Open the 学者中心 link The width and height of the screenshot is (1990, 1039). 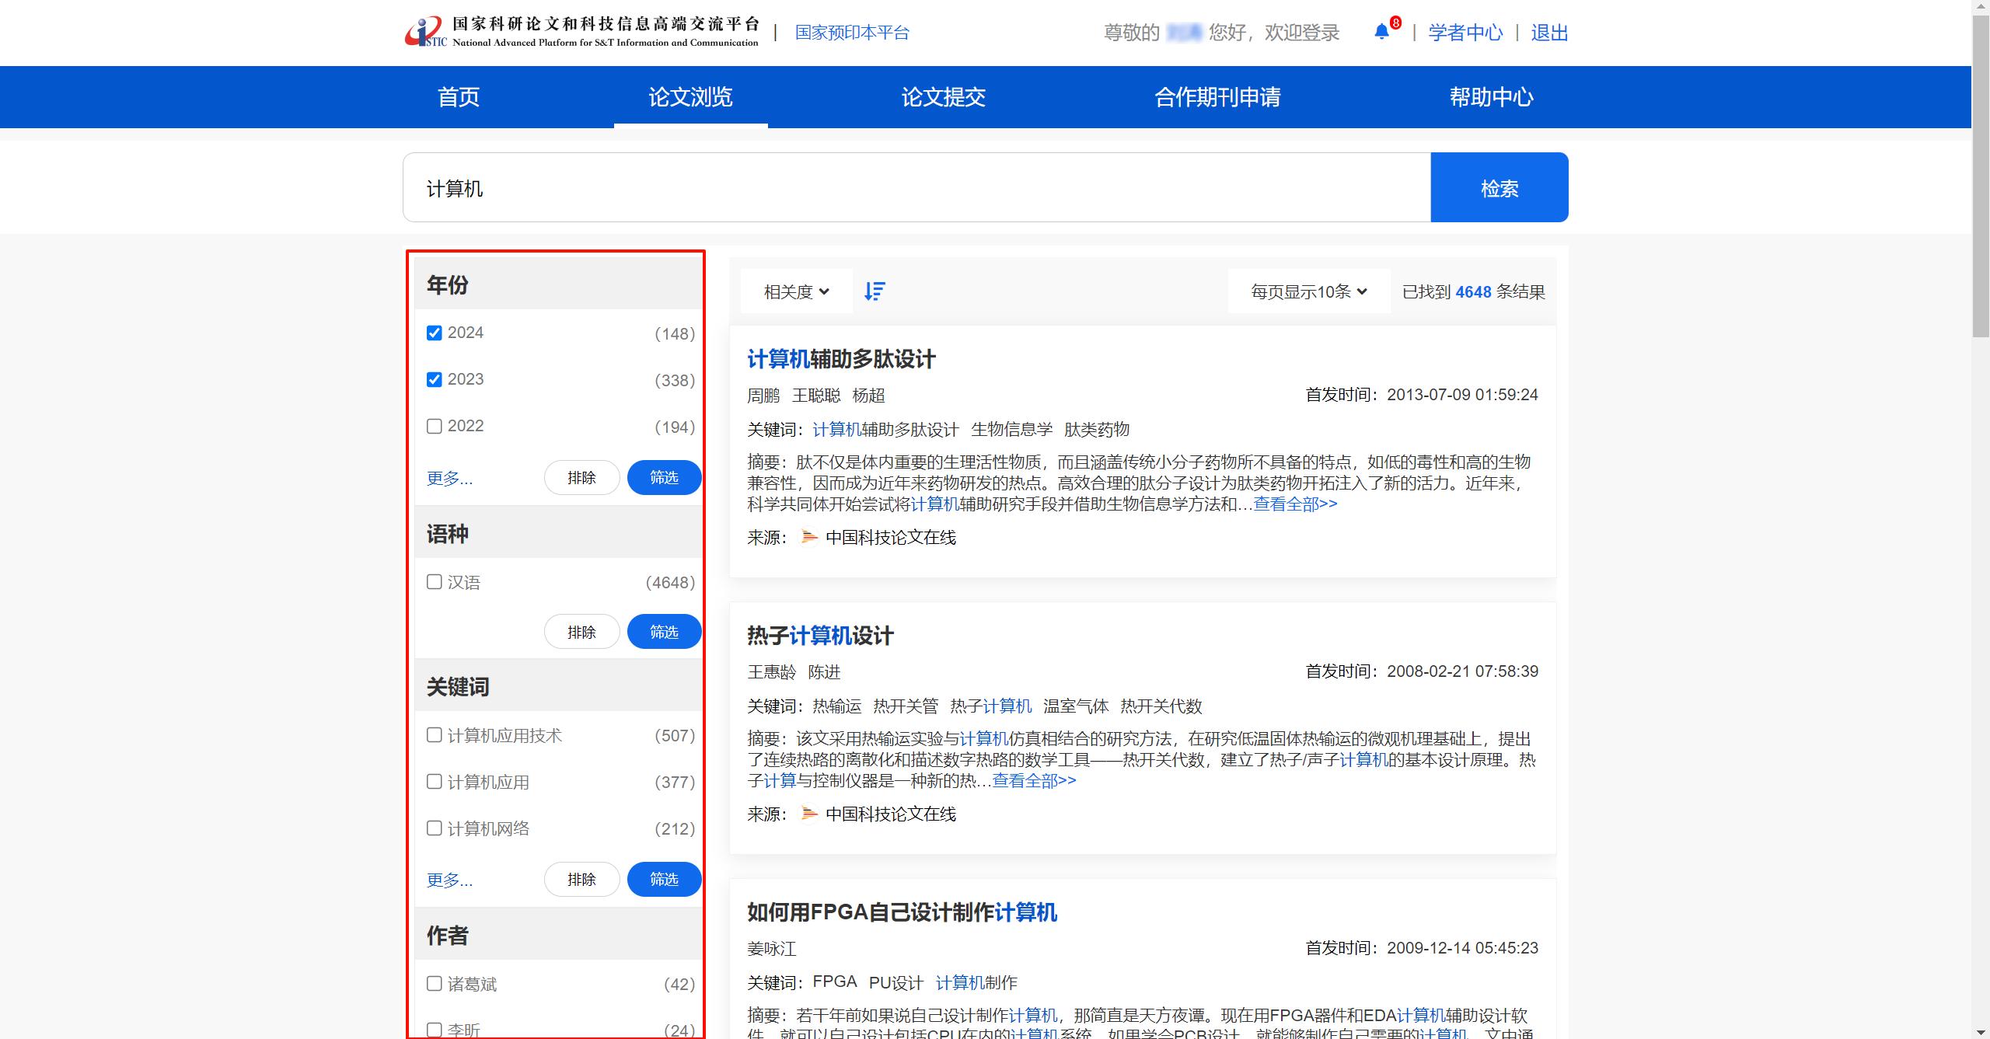click(x=1465, y=33)
